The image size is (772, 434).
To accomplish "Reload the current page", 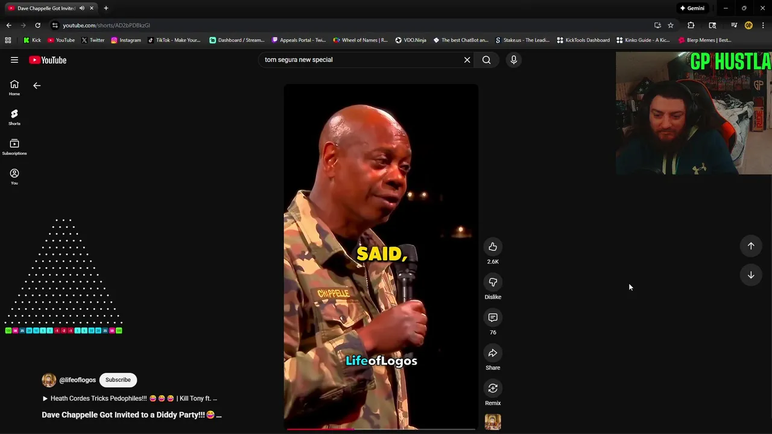I will (37, 25).
